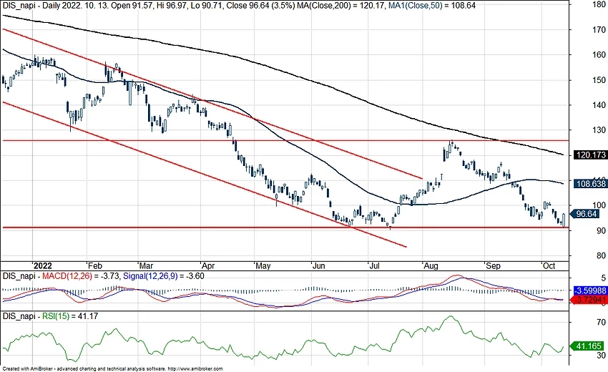This screenshot has height=372, width=608.
Task: Click the latest October 13 candlestick
Action: pyautogui.click(x=564, y=220)
